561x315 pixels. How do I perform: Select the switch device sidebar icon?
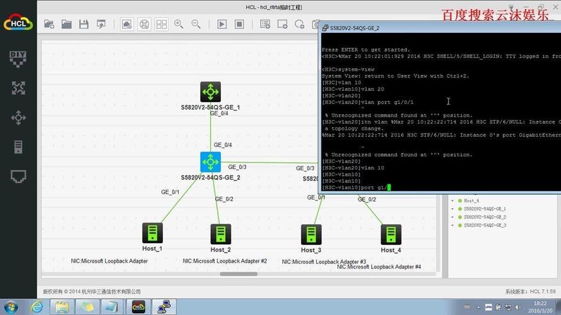tap(18, 118)
